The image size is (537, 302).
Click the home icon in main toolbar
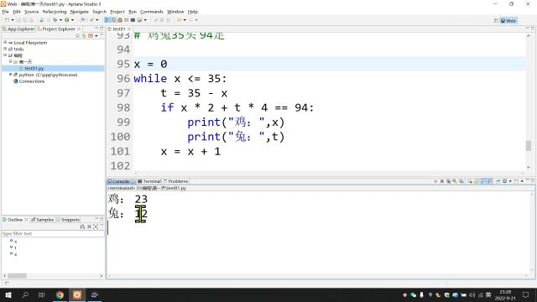tap(120, 20)
